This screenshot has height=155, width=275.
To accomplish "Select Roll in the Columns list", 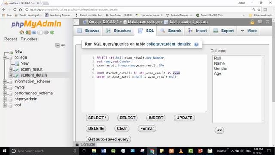I will click(217, 59).
